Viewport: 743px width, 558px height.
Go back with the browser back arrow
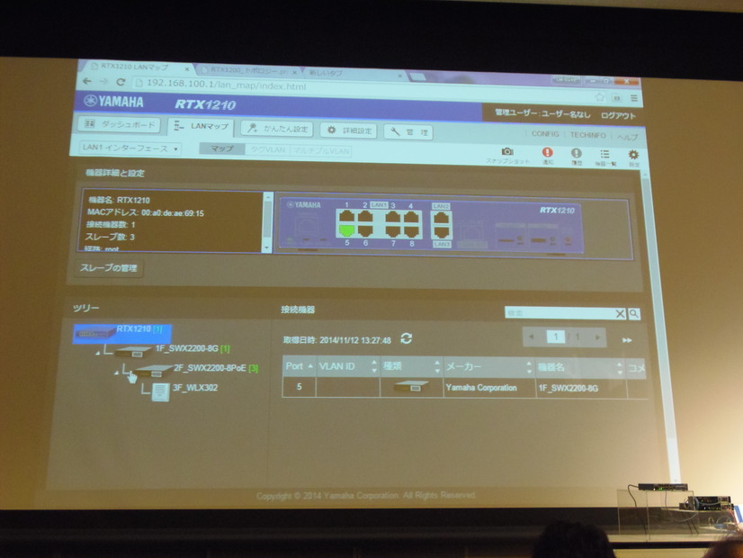point(86,81)
